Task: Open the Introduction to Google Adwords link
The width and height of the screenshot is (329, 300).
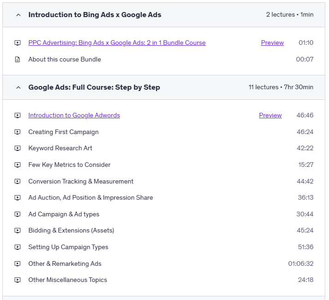Action: (74, 116)
